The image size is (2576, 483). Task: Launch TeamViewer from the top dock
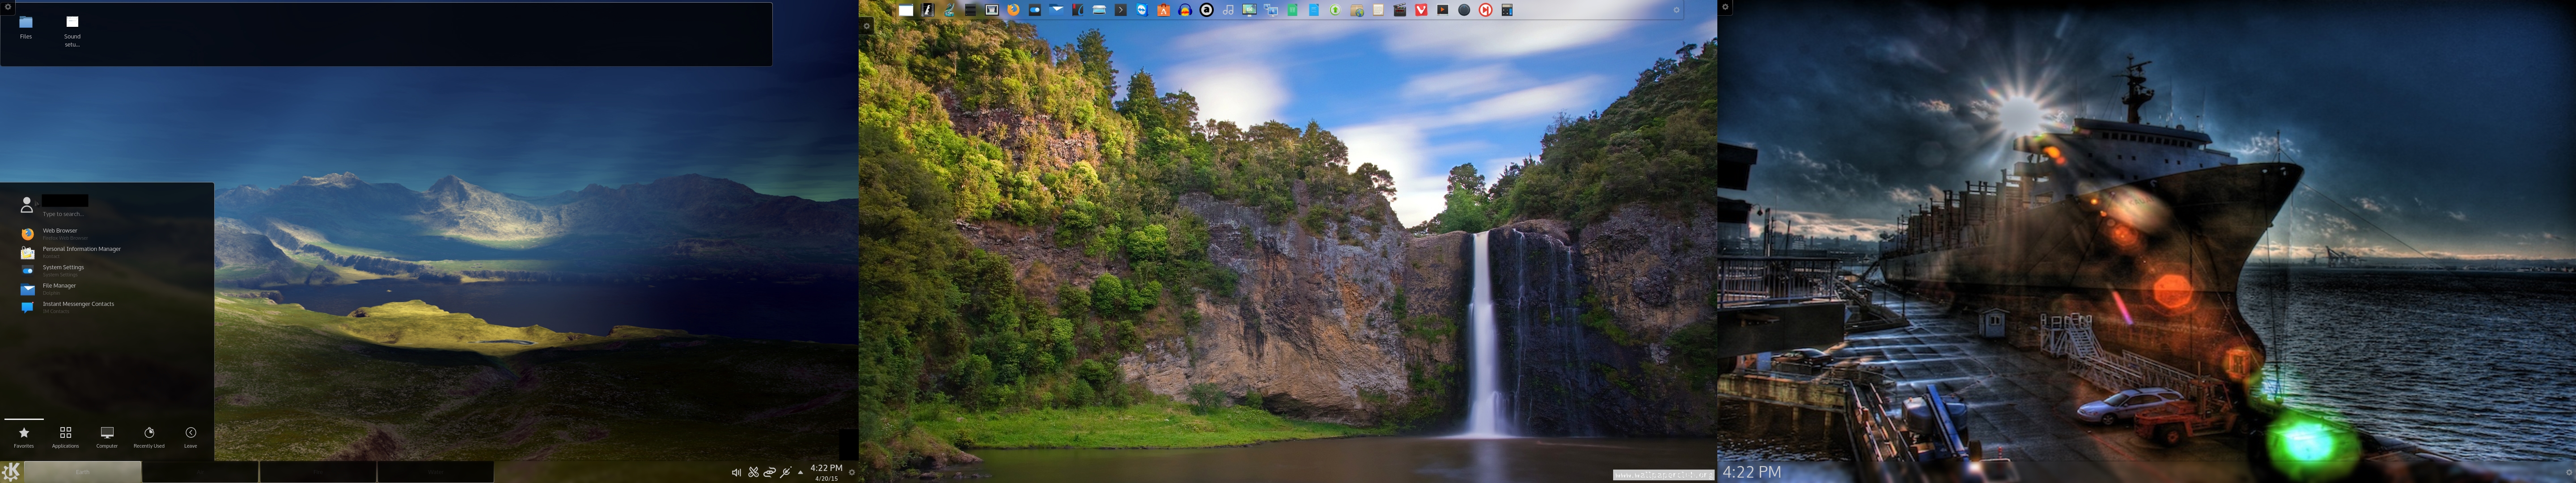[x=1142, y=10]
